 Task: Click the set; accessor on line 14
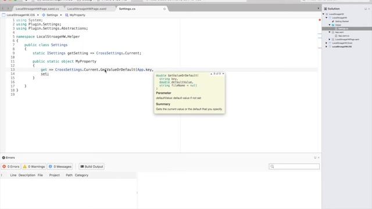(45, 74)
